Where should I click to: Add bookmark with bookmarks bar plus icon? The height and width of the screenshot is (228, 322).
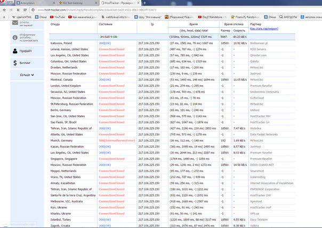click(x=4, y=17)
